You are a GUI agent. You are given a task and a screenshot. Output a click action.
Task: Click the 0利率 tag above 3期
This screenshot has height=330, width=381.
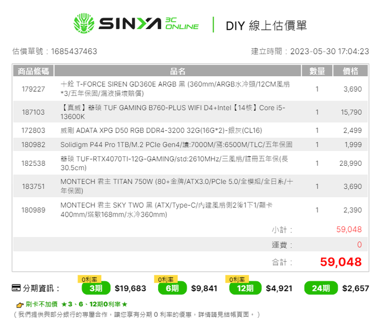(89, 279)
